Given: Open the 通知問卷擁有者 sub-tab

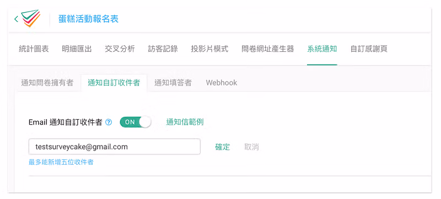Looking at the screenshot, I should point(47,83).
